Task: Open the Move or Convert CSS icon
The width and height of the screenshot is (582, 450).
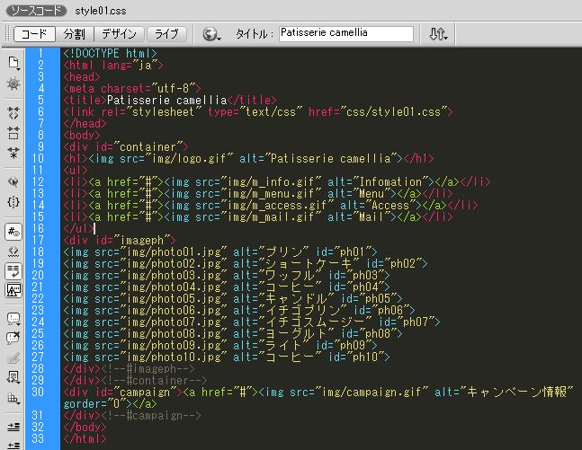Action: point(13,398)
